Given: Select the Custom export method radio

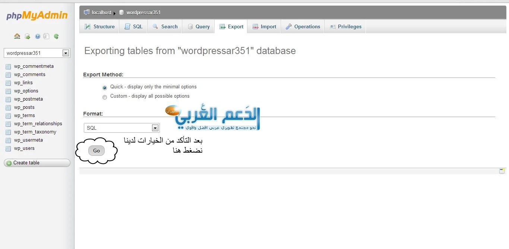Looking at the screenshot, I should point(105,97).
